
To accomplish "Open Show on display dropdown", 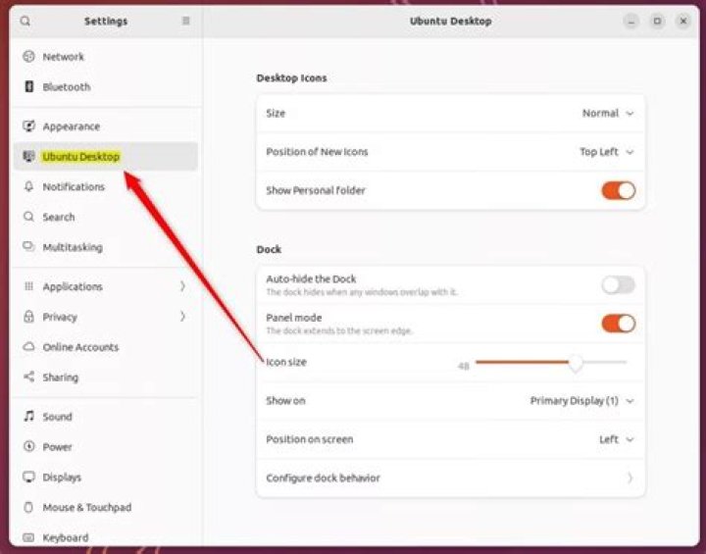I will 581,401.
